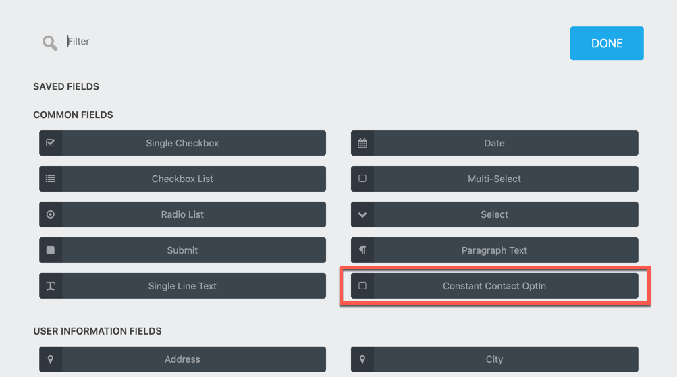Click into the Filter text field
This screenshot has height=377, width=677.
click(202, 42)
